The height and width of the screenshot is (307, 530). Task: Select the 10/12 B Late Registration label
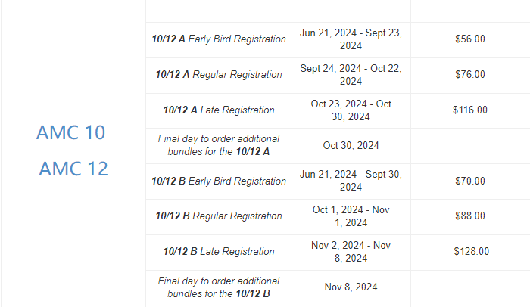tap(219, 252)
